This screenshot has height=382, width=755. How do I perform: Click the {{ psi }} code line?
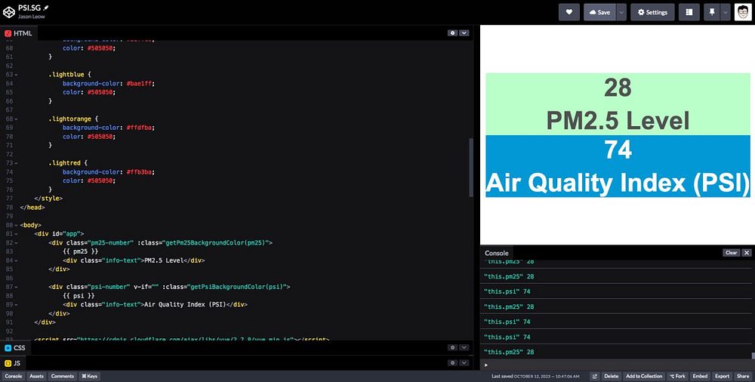coord(78,296)
